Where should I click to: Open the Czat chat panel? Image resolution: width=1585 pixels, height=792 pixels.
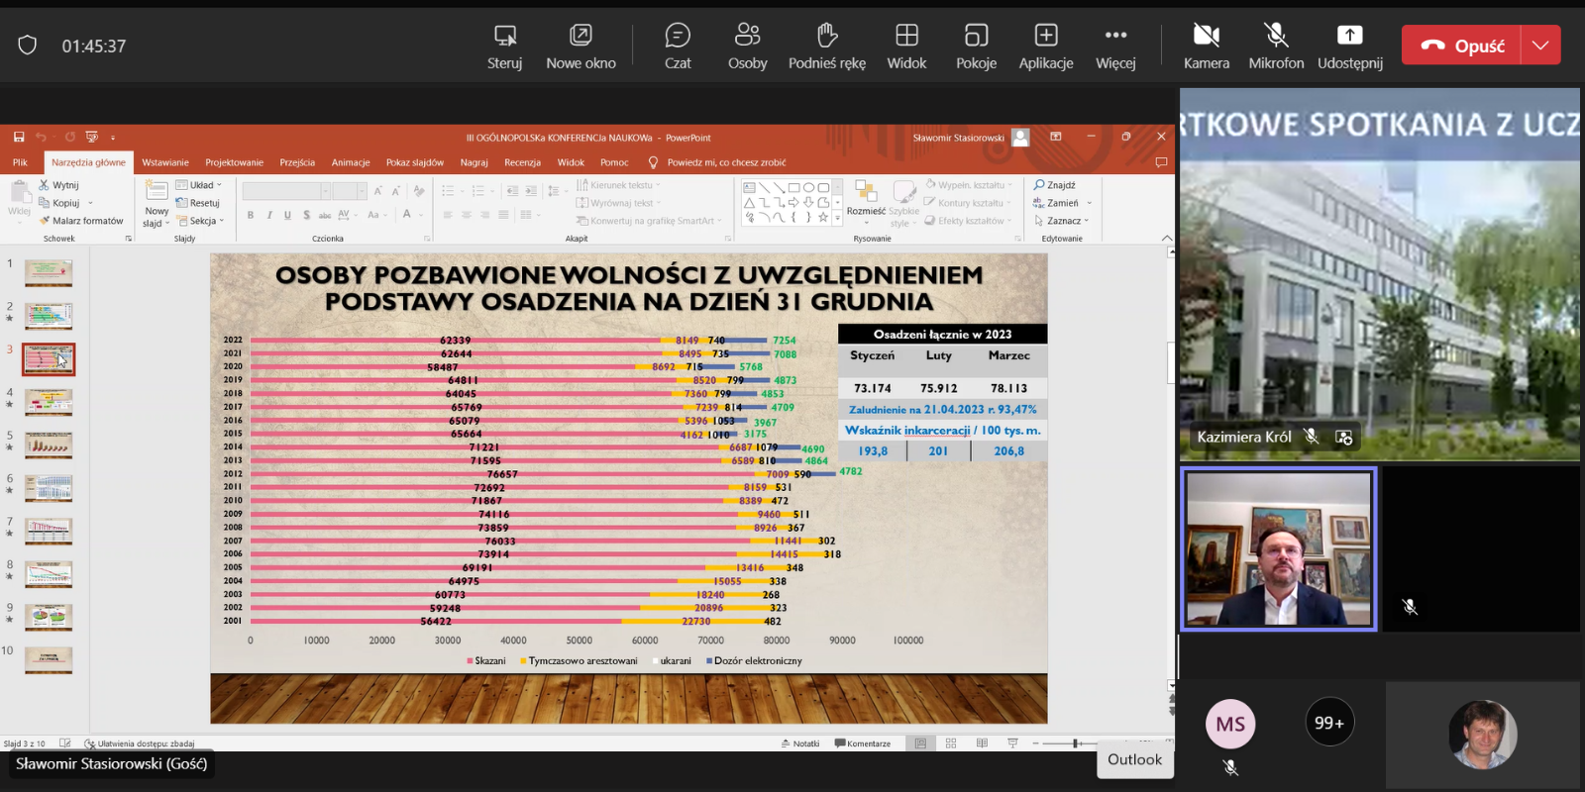pyautogui.click(x=678, y=47)
